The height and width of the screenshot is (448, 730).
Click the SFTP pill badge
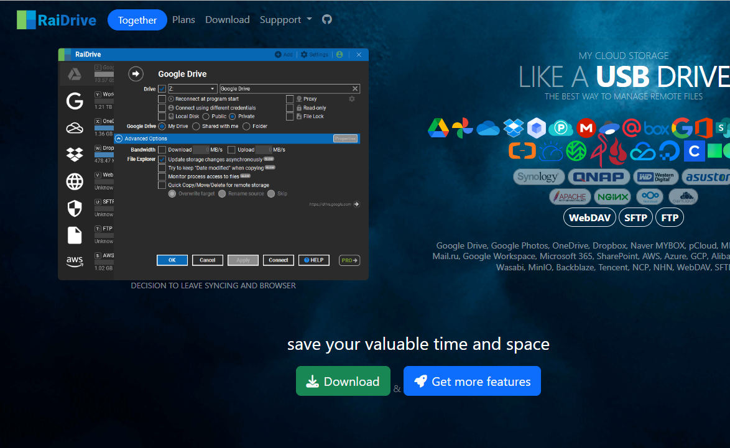[x=635, y=217]
